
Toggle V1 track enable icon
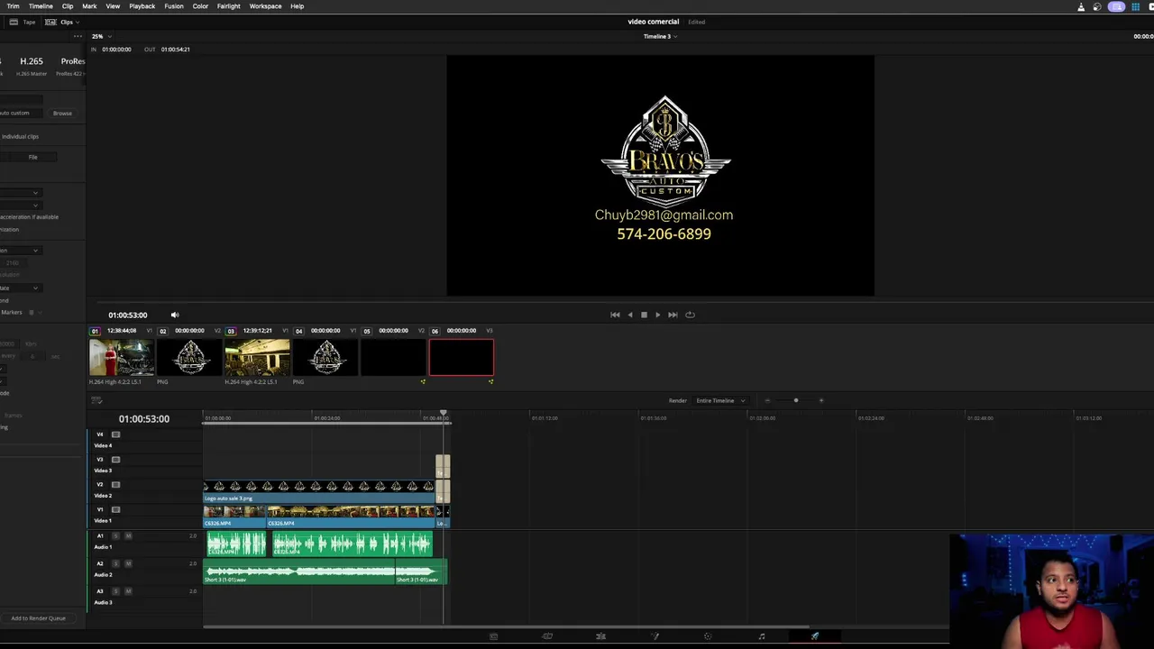[x=115, y=510]
